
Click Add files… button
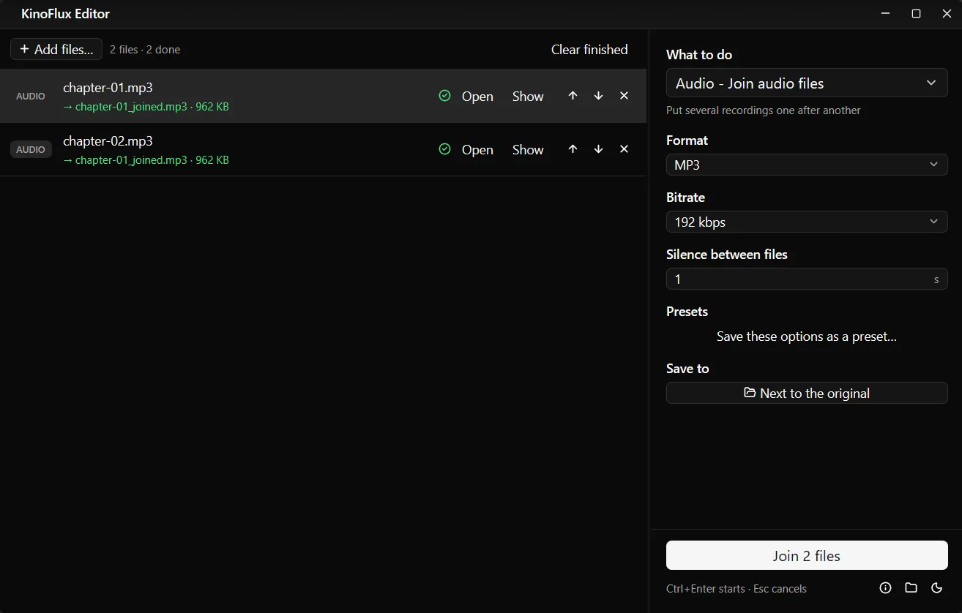point(56,49)
